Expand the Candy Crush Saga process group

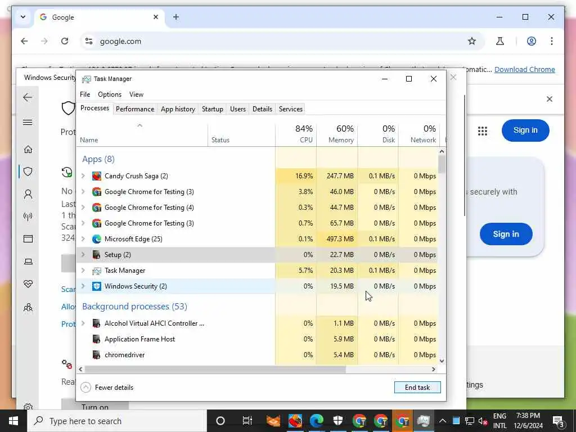click(x=83, y=176)
